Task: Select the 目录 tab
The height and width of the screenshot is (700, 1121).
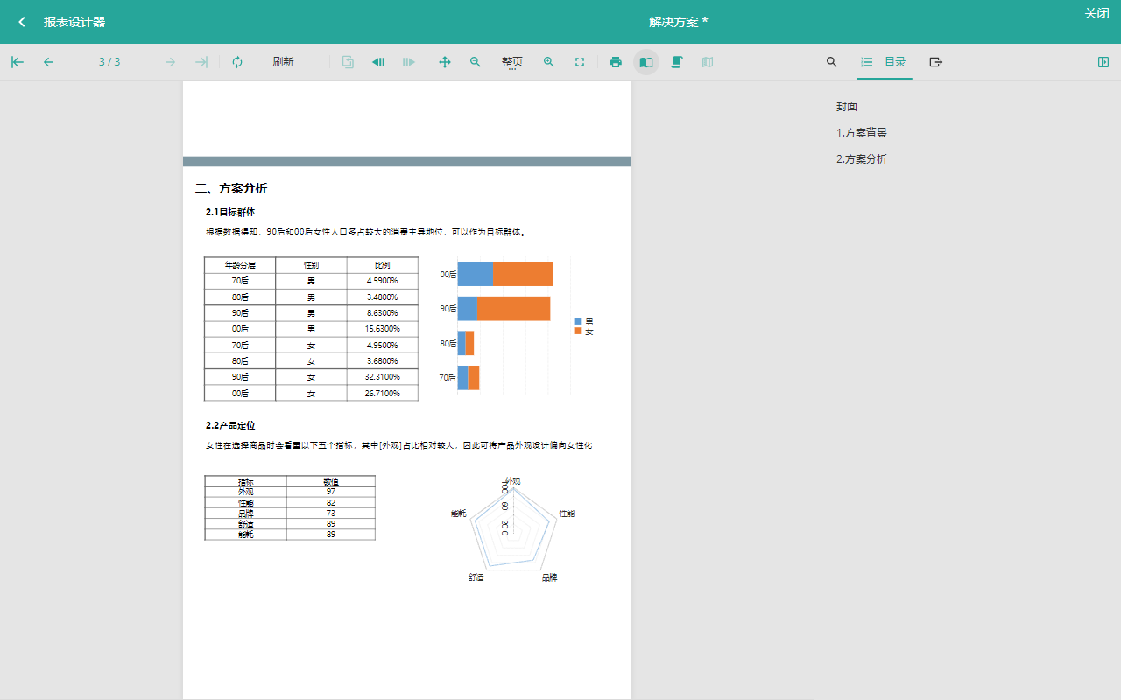Action: click(885, 62)
